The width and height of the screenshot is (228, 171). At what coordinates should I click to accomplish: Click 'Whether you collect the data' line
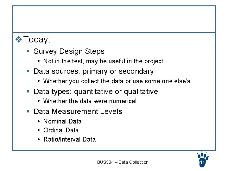[117, 81]
